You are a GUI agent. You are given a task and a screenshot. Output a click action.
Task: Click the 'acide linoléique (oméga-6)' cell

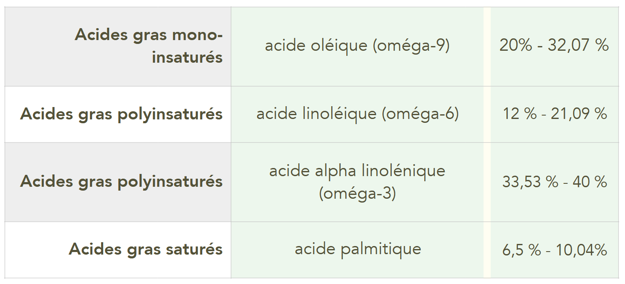(357, 114)
